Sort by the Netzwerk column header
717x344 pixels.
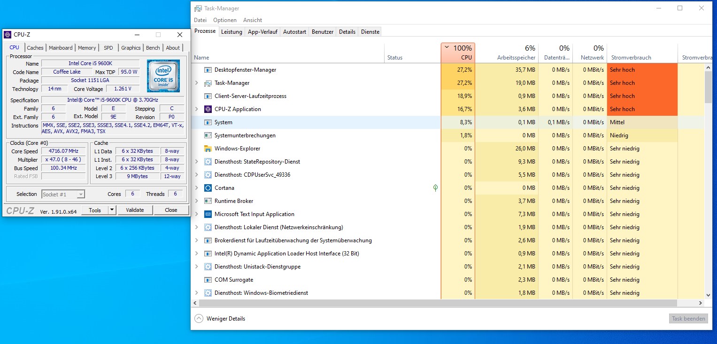coord(590,53)
